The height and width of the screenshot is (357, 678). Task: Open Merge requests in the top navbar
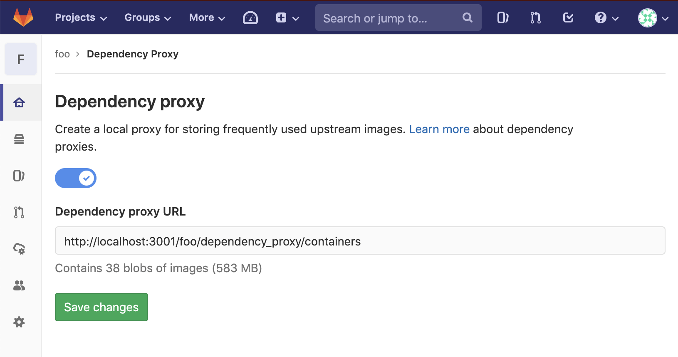click(535, 17)
